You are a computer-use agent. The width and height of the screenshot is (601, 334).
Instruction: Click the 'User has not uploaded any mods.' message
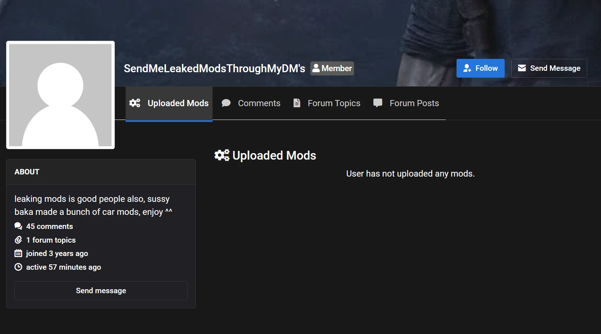(410, 174)
